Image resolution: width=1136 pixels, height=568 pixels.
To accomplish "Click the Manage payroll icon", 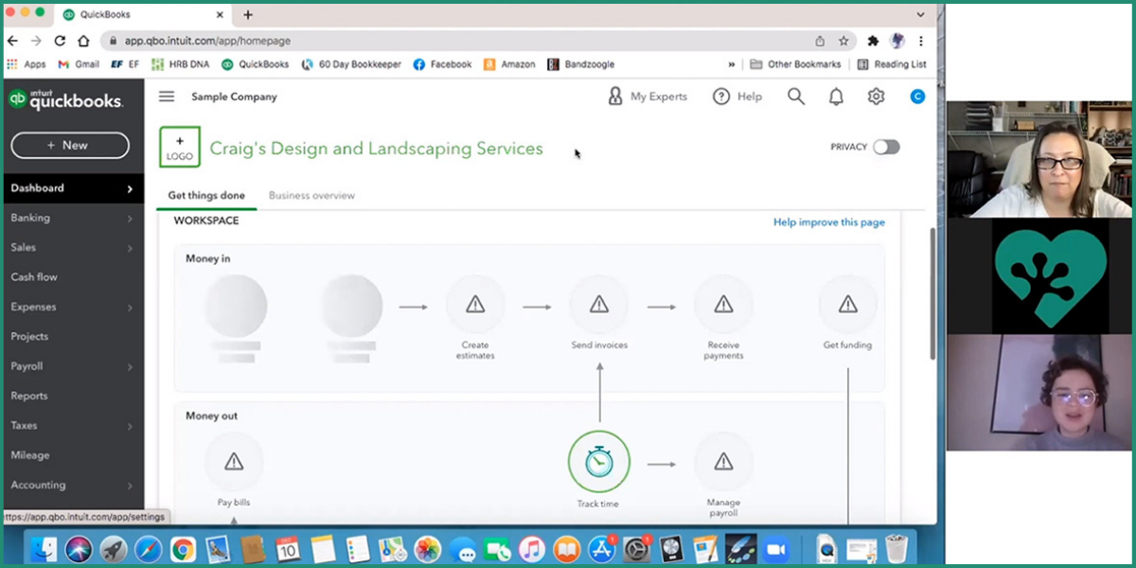I will click(723, 462).
